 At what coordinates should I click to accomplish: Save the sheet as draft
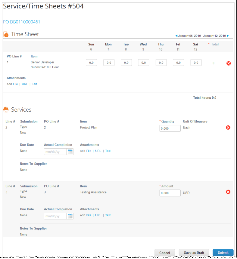point(194,253)
